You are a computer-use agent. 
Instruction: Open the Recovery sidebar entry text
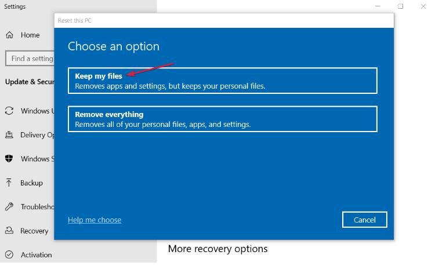(34, 231)
